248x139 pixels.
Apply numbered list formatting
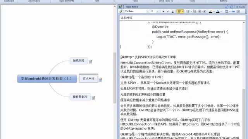[188, 11]
